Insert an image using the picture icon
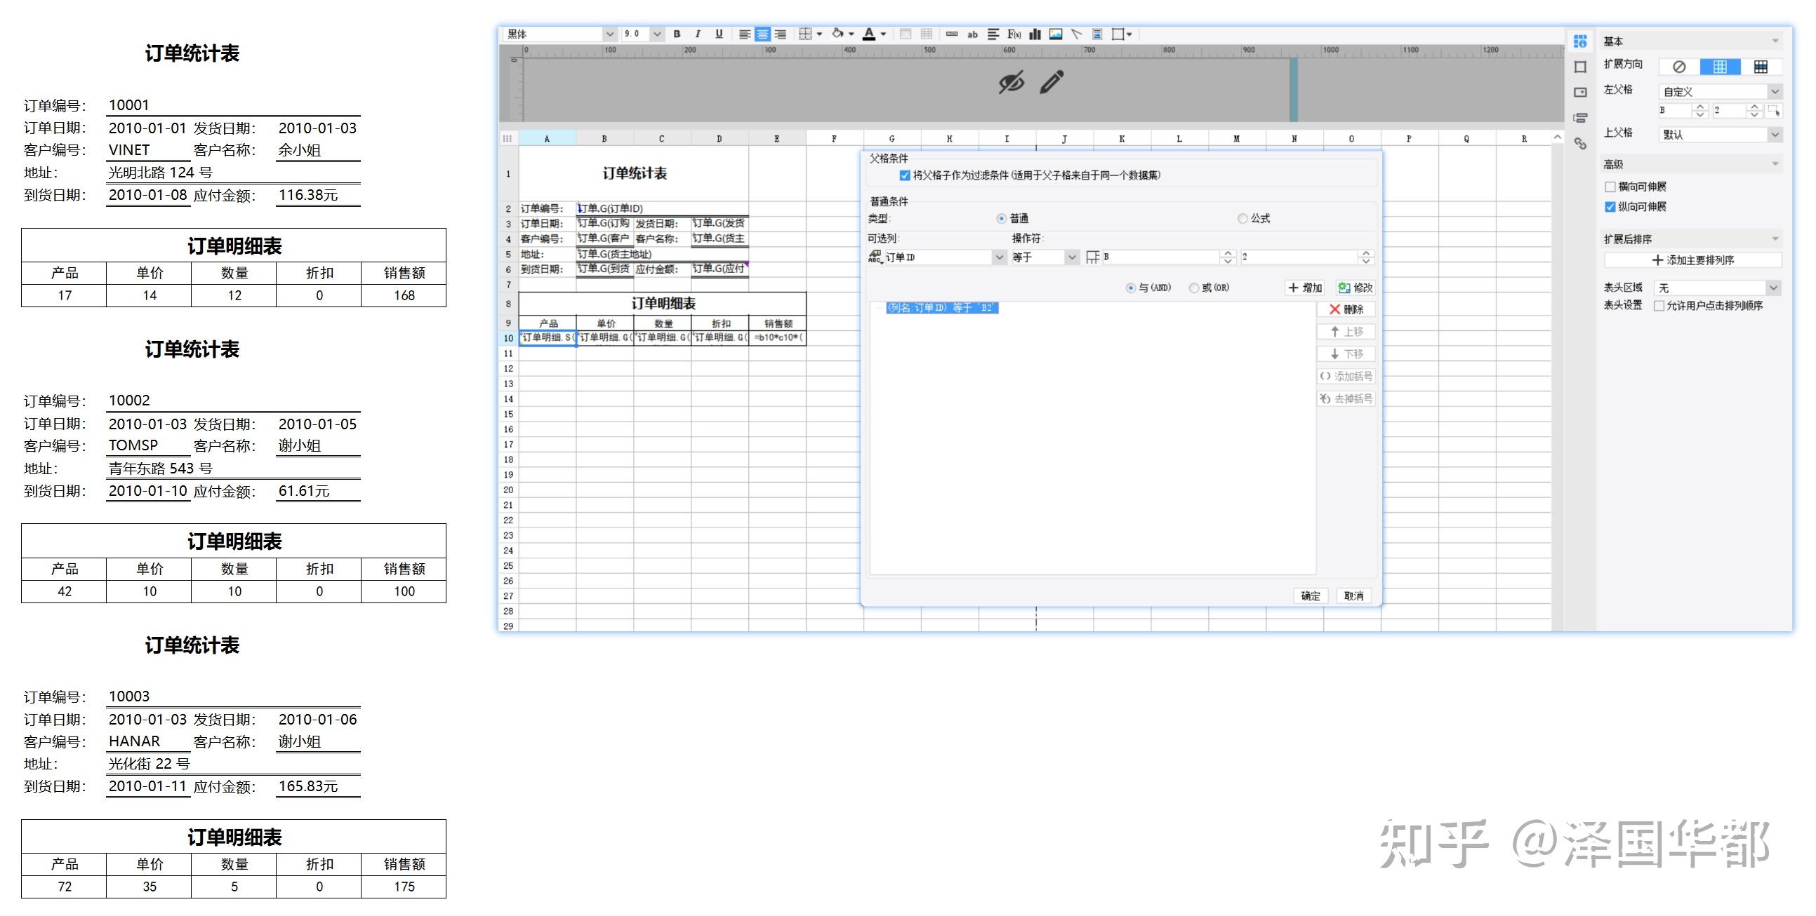 [x=1055, y=34]
